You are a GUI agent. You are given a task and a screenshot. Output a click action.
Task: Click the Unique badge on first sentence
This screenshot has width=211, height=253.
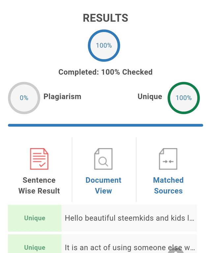(x=35, y=218)
